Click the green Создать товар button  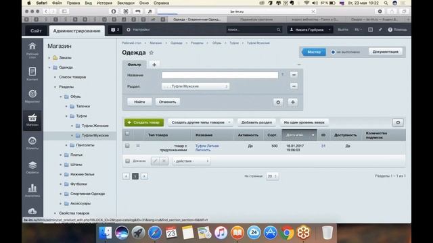coord(144,123)
